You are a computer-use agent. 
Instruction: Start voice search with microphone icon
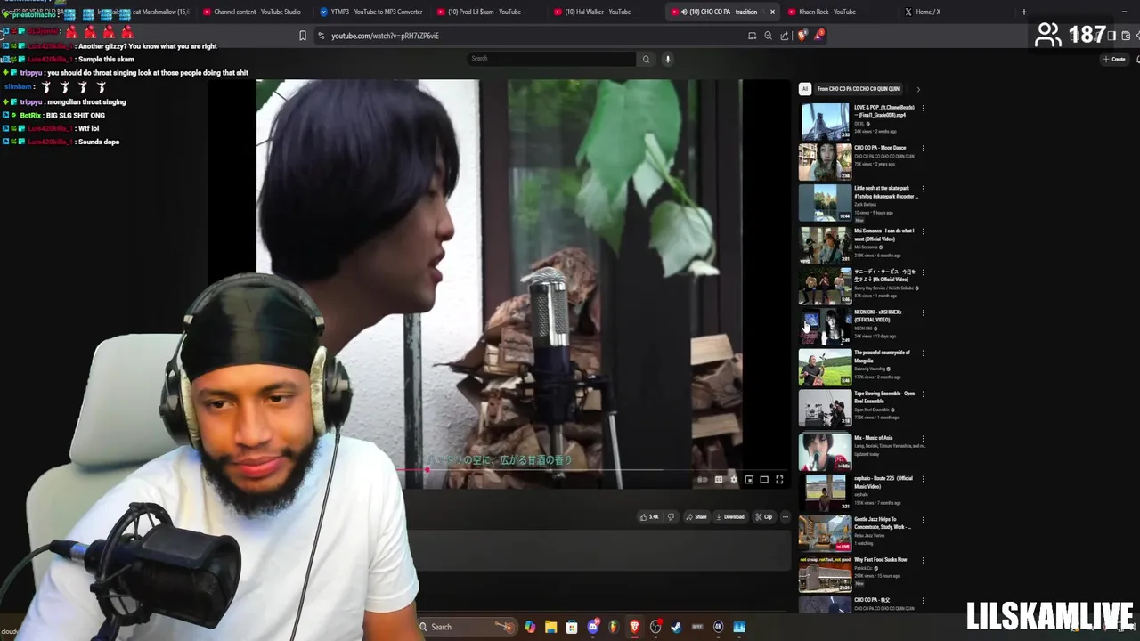667,59
